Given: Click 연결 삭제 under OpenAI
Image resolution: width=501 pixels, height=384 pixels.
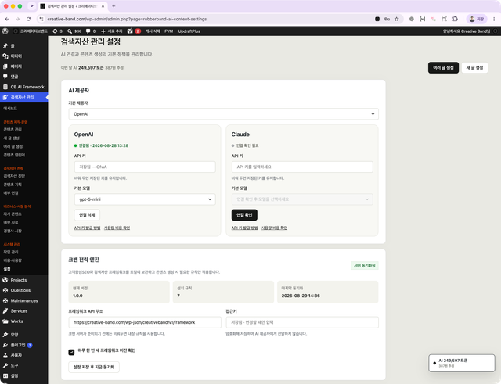Looking at the screenshot, I should click(87, 215).
